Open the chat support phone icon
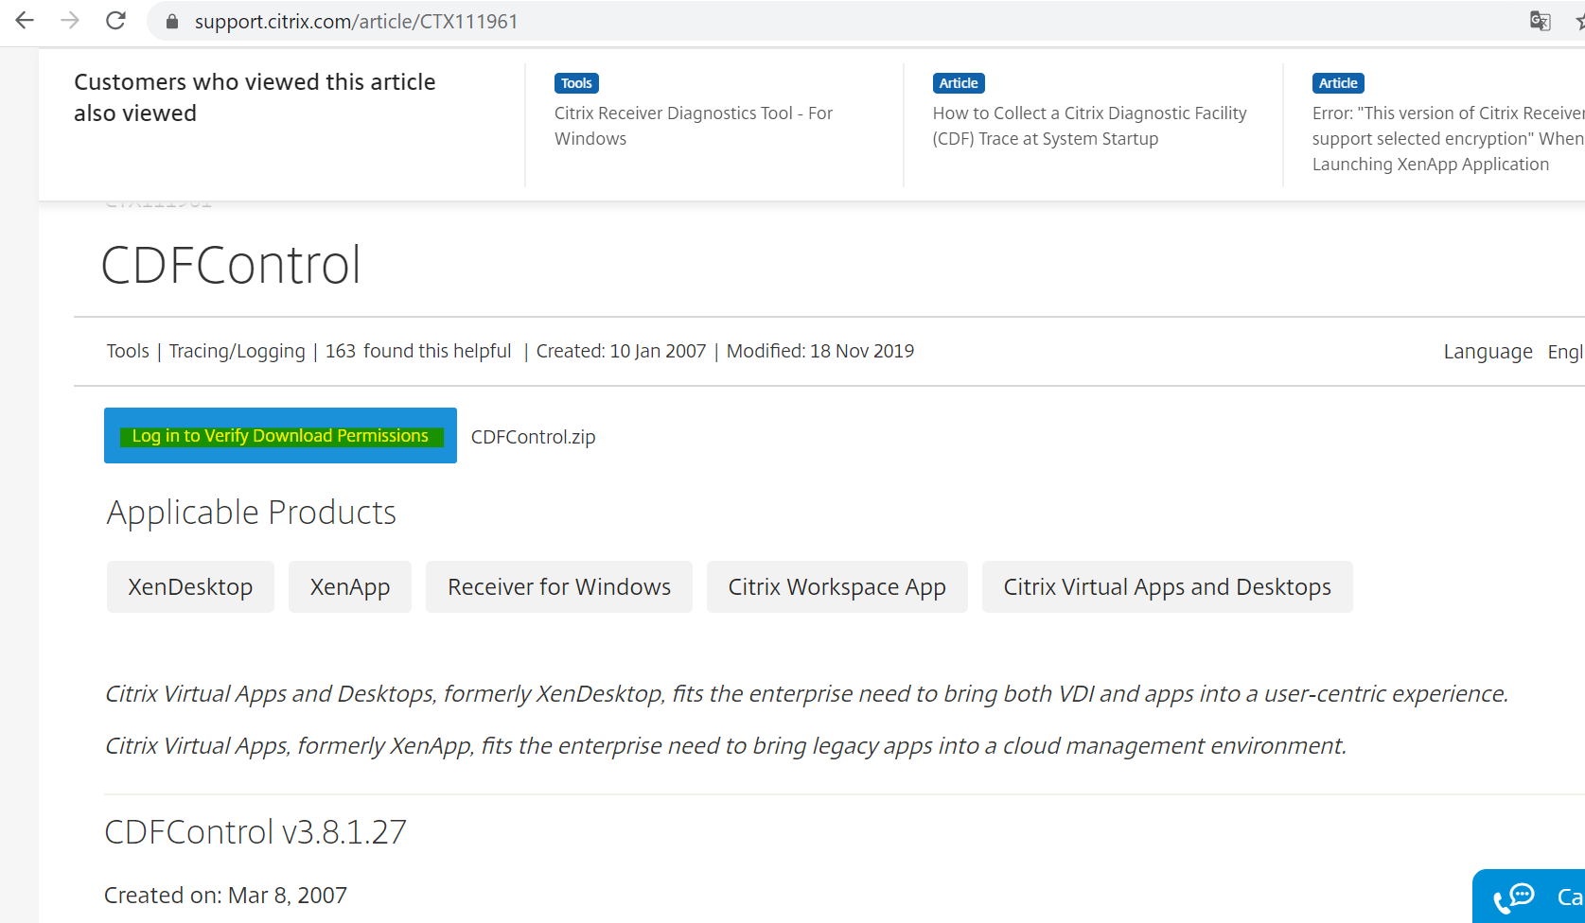 1515,897
